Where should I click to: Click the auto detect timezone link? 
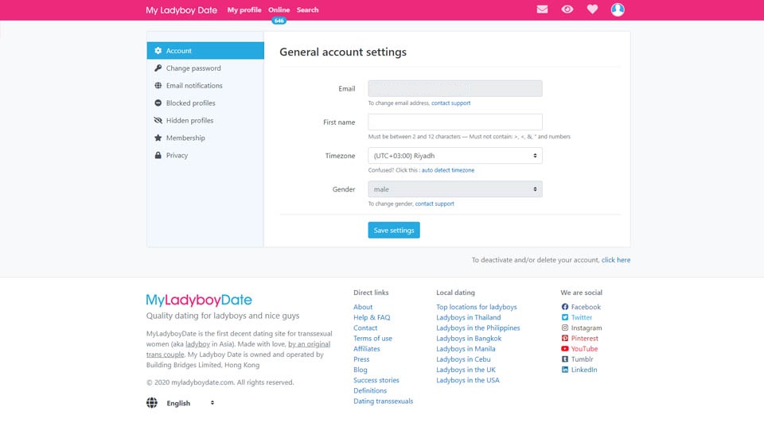tap(447, 170)
